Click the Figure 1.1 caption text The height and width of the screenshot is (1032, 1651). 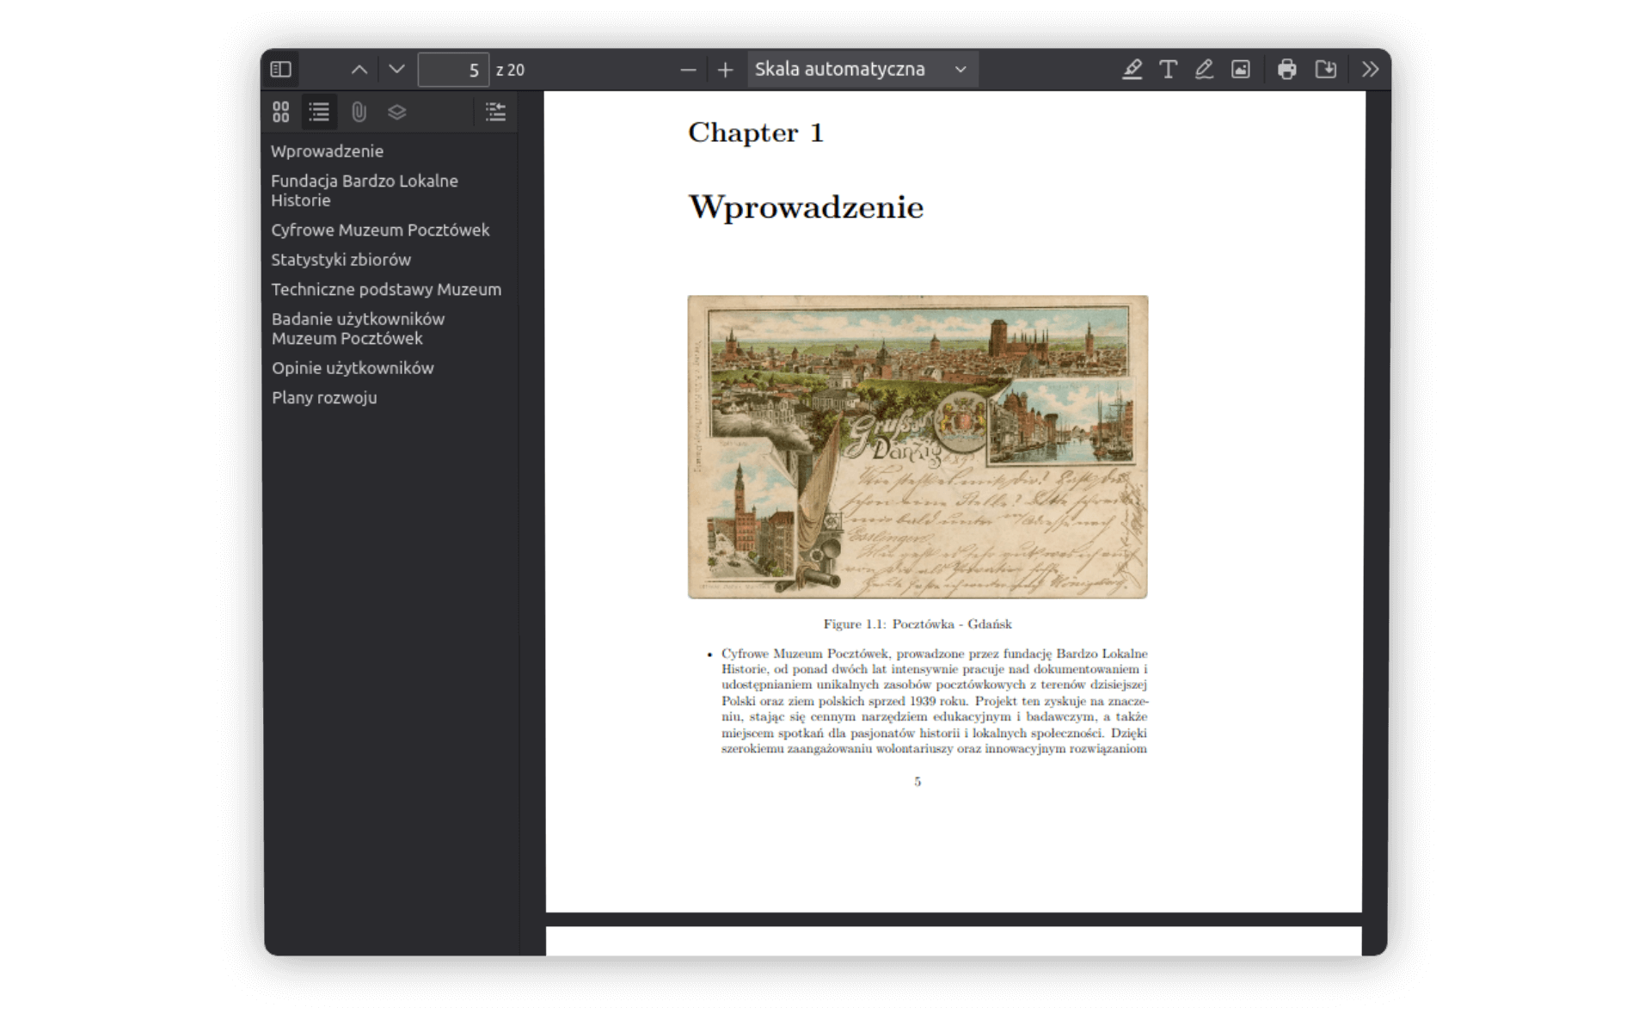click(918, 624)
